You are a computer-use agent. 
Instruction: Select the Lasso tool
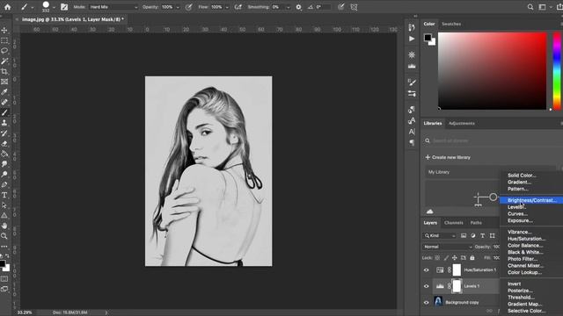tap(4, 51)
